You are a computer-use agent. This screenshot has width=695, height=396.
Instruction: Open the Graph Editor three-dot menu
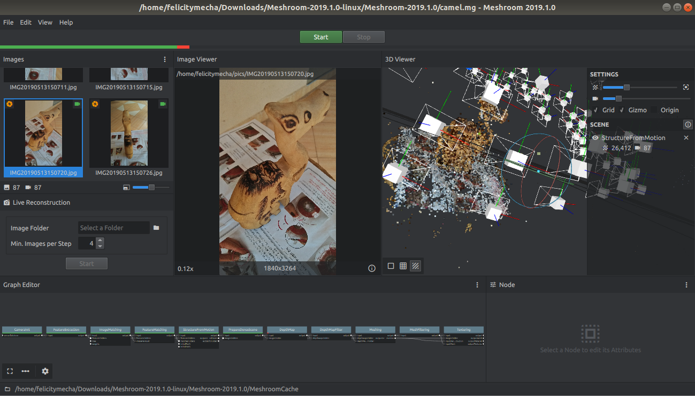tap(477, 285)
